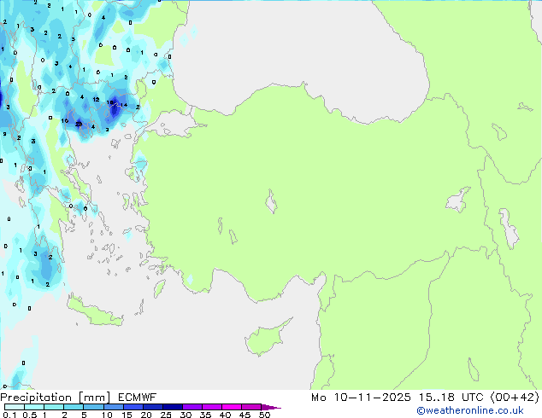
Task: Click the date 'Mo 10-11-2025' text
Action: coord(361,398)
